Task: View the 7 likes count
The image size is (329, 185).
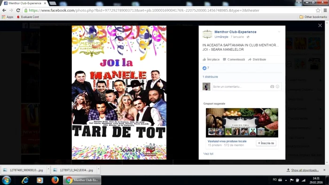Action: pyautogui.click(x=206, y=68)
